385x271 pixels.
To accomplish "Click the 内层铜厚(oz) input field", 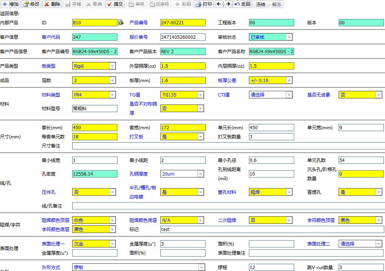I will [x=271, y=66].
